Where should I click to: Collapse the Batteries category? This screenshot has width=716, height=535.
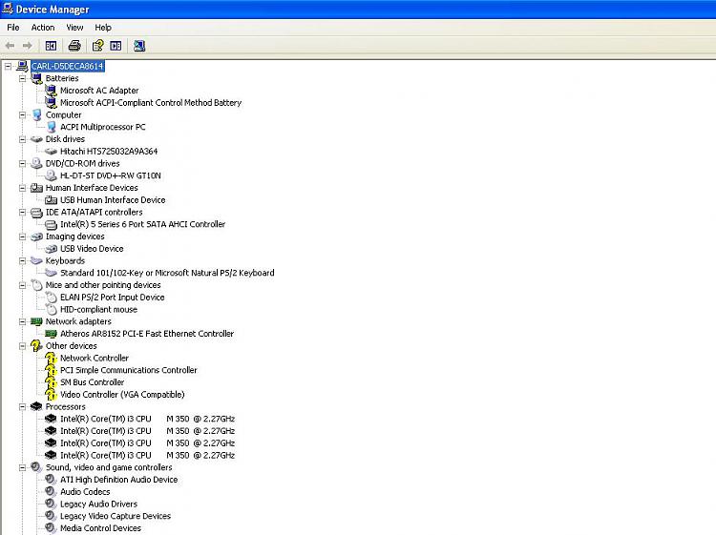tap(22, 78)
